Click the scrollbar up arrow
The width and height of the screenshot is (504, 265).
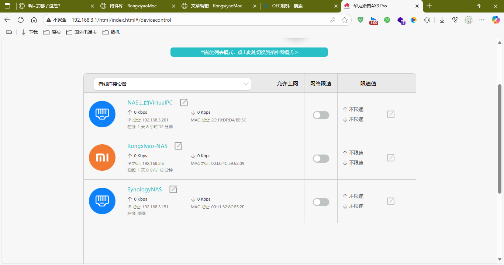point(500,42)
